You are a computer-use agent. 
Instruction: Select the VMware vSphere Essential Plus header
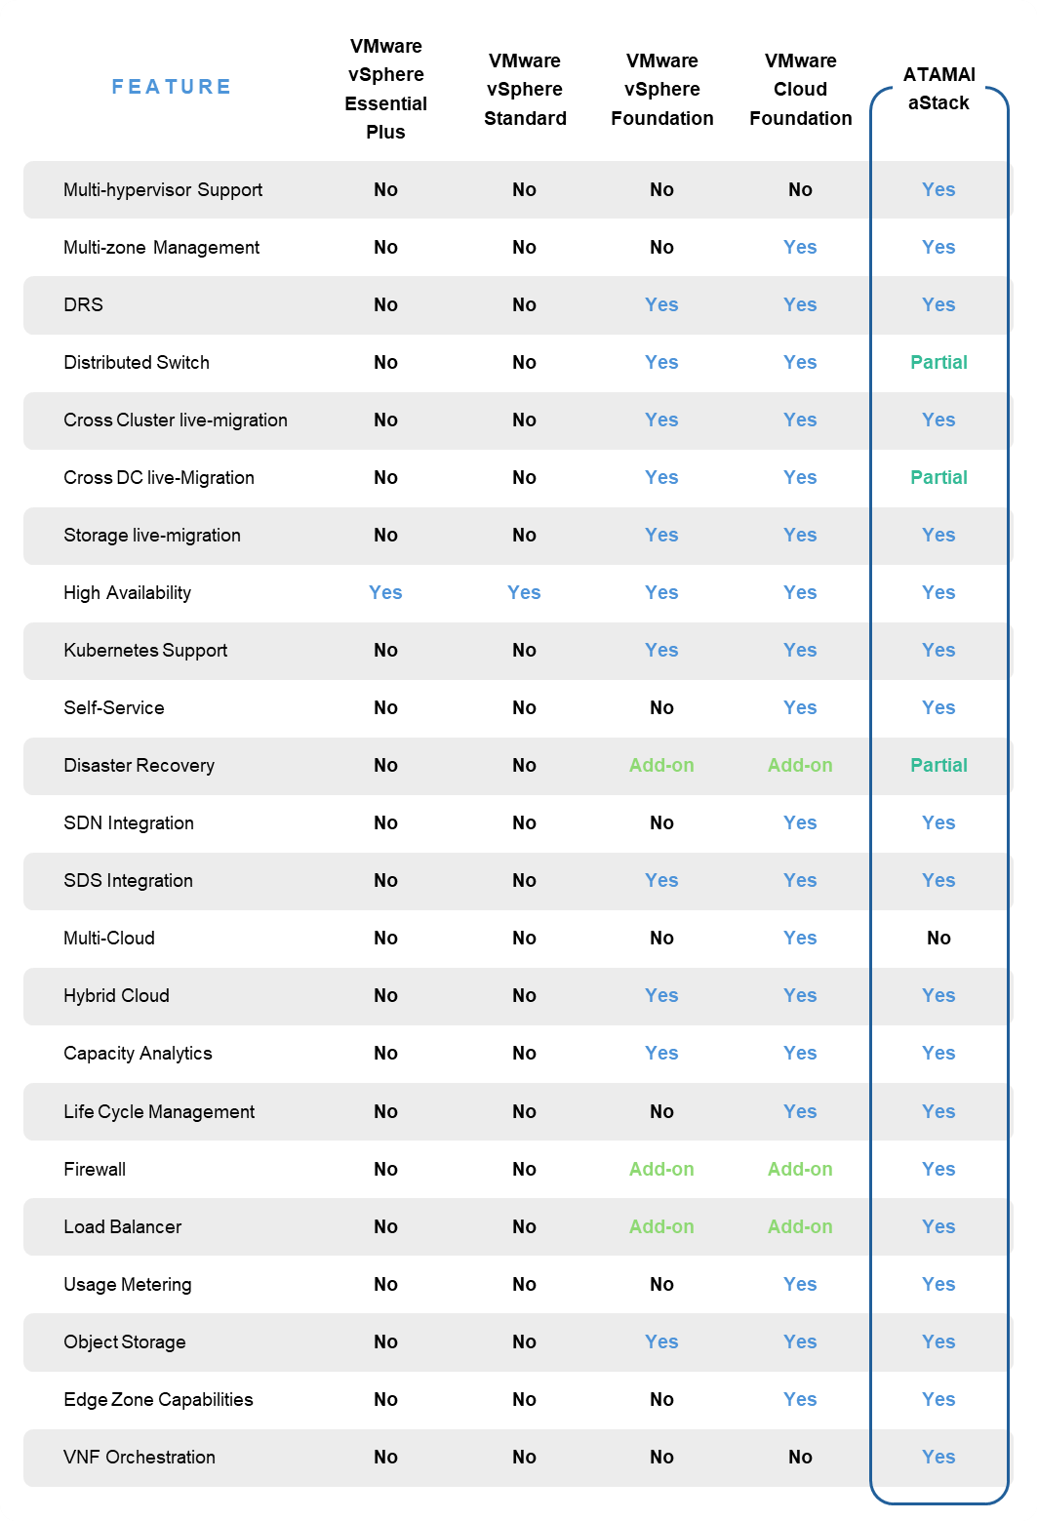tap(385, 89)
